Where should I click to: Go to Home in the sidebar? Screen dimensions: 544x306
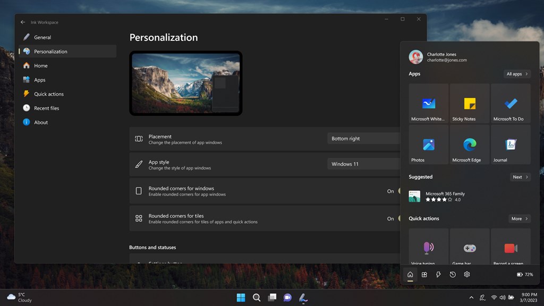(67, 65)
